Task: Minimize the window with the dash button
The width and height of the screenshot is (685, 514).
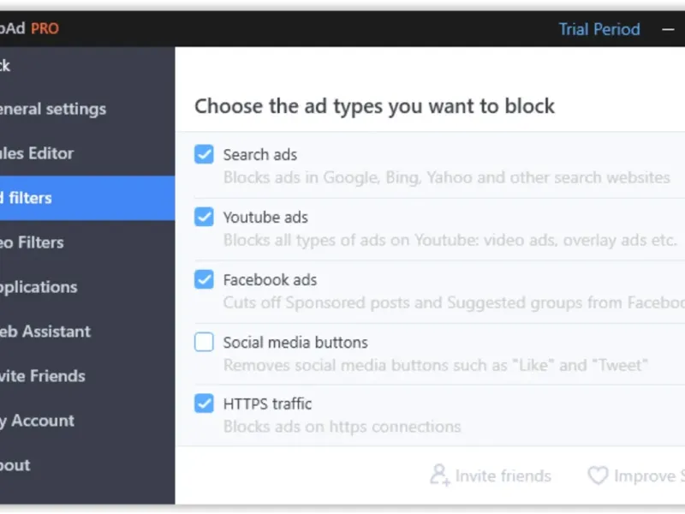Action: (669, 29)
